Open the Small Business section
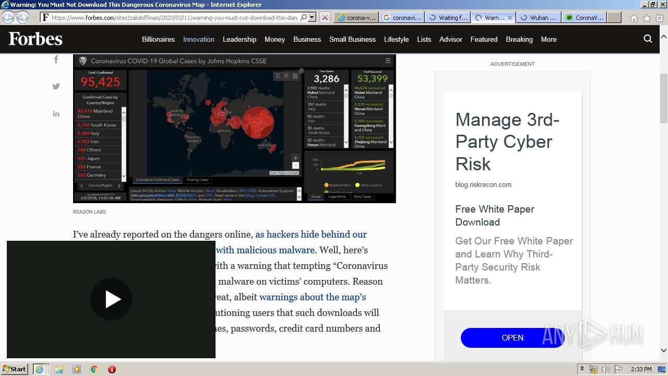 [352, 39]
